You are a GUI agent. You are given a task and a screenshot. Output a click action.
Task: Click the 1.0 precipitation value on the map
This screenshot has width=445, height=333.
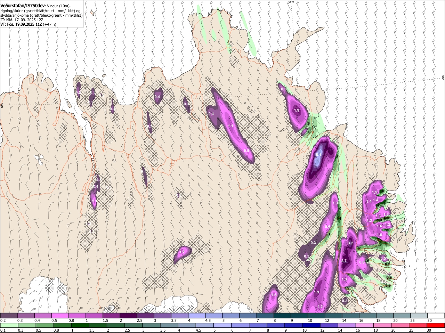(182, 251)
